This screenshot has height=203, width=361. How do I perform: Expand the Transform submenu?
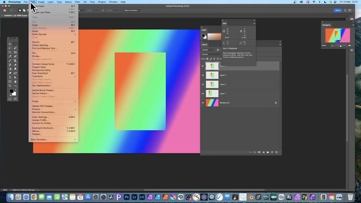(54, 76)
